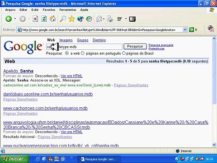Viewport: 217px width, 163px height.
Task: Click the Edit with Word icon
Action: pos(119,19)
